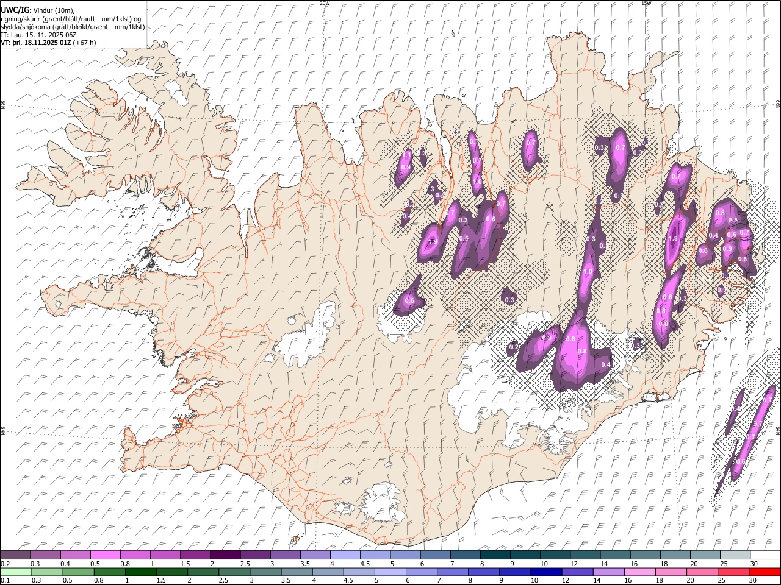Click the slate blue swatch between 6 and 7 in the top legend row
The image size is (781, 585).
(436, 555)
